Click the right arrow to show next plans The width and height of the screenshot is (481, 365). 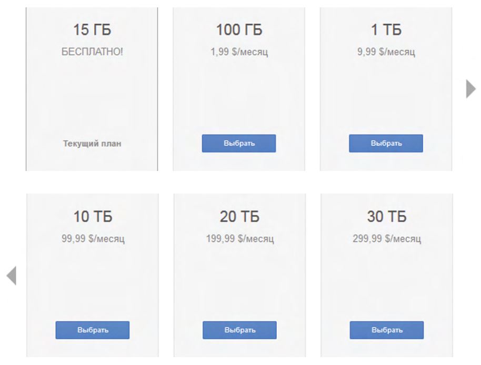(470, 89)
